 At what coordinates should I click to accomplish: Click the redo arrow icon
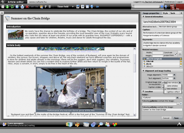37,7
